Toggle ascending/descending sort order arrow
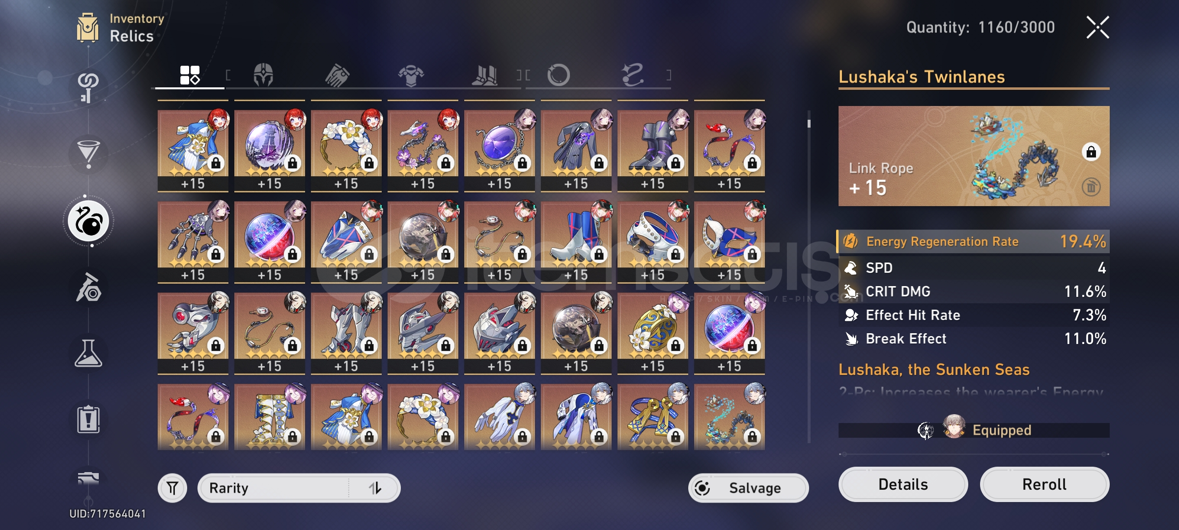The height and width of the screenshot is (530, 1179). coord(375,488)
